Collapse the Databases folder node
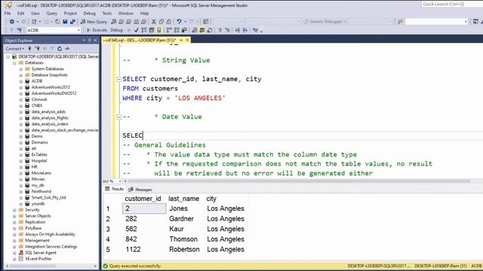This screenshot has width=483, height=271. coord(14,62)
